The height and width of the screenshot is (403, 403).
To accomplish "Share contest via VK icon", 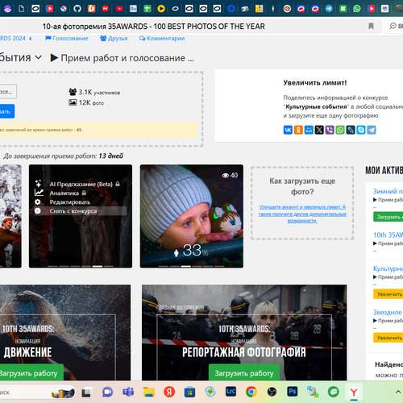I will tap(288, 130).
